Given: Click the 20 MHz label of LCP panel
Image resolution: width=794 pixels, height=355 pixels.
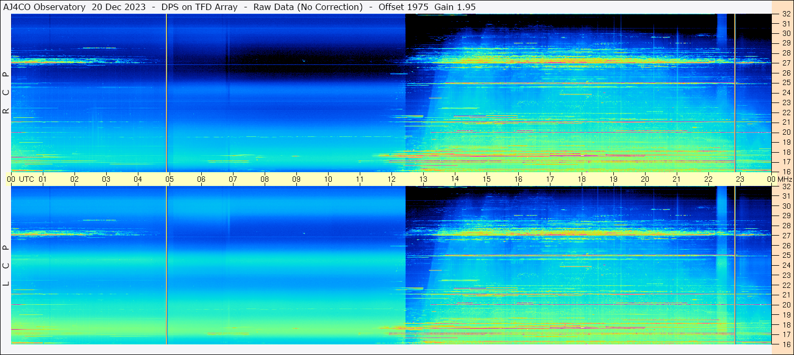Looking at the screenshot, I should click(x=786, y=305).
